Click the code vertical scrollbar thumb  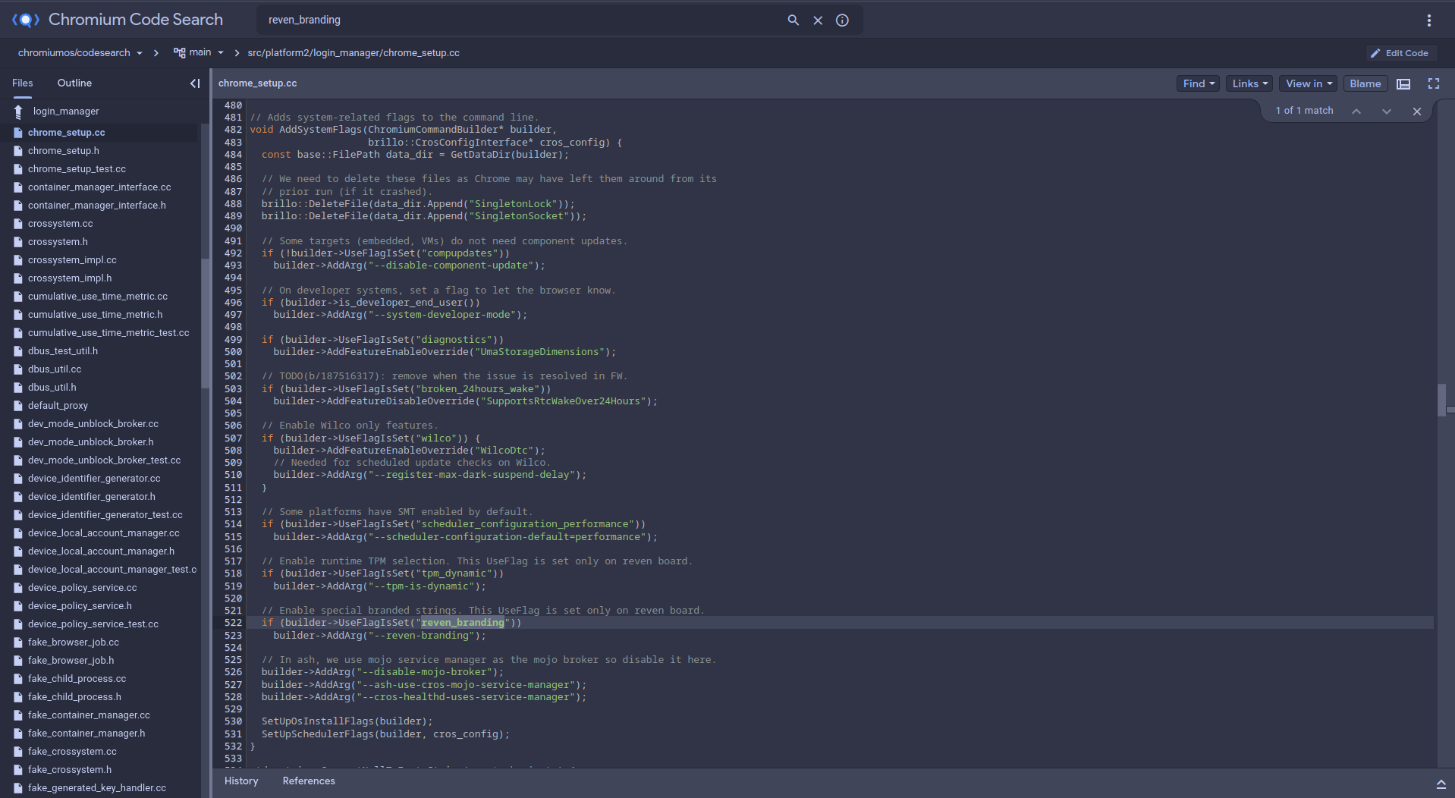pyautogui.click(x=1441, y=401)
